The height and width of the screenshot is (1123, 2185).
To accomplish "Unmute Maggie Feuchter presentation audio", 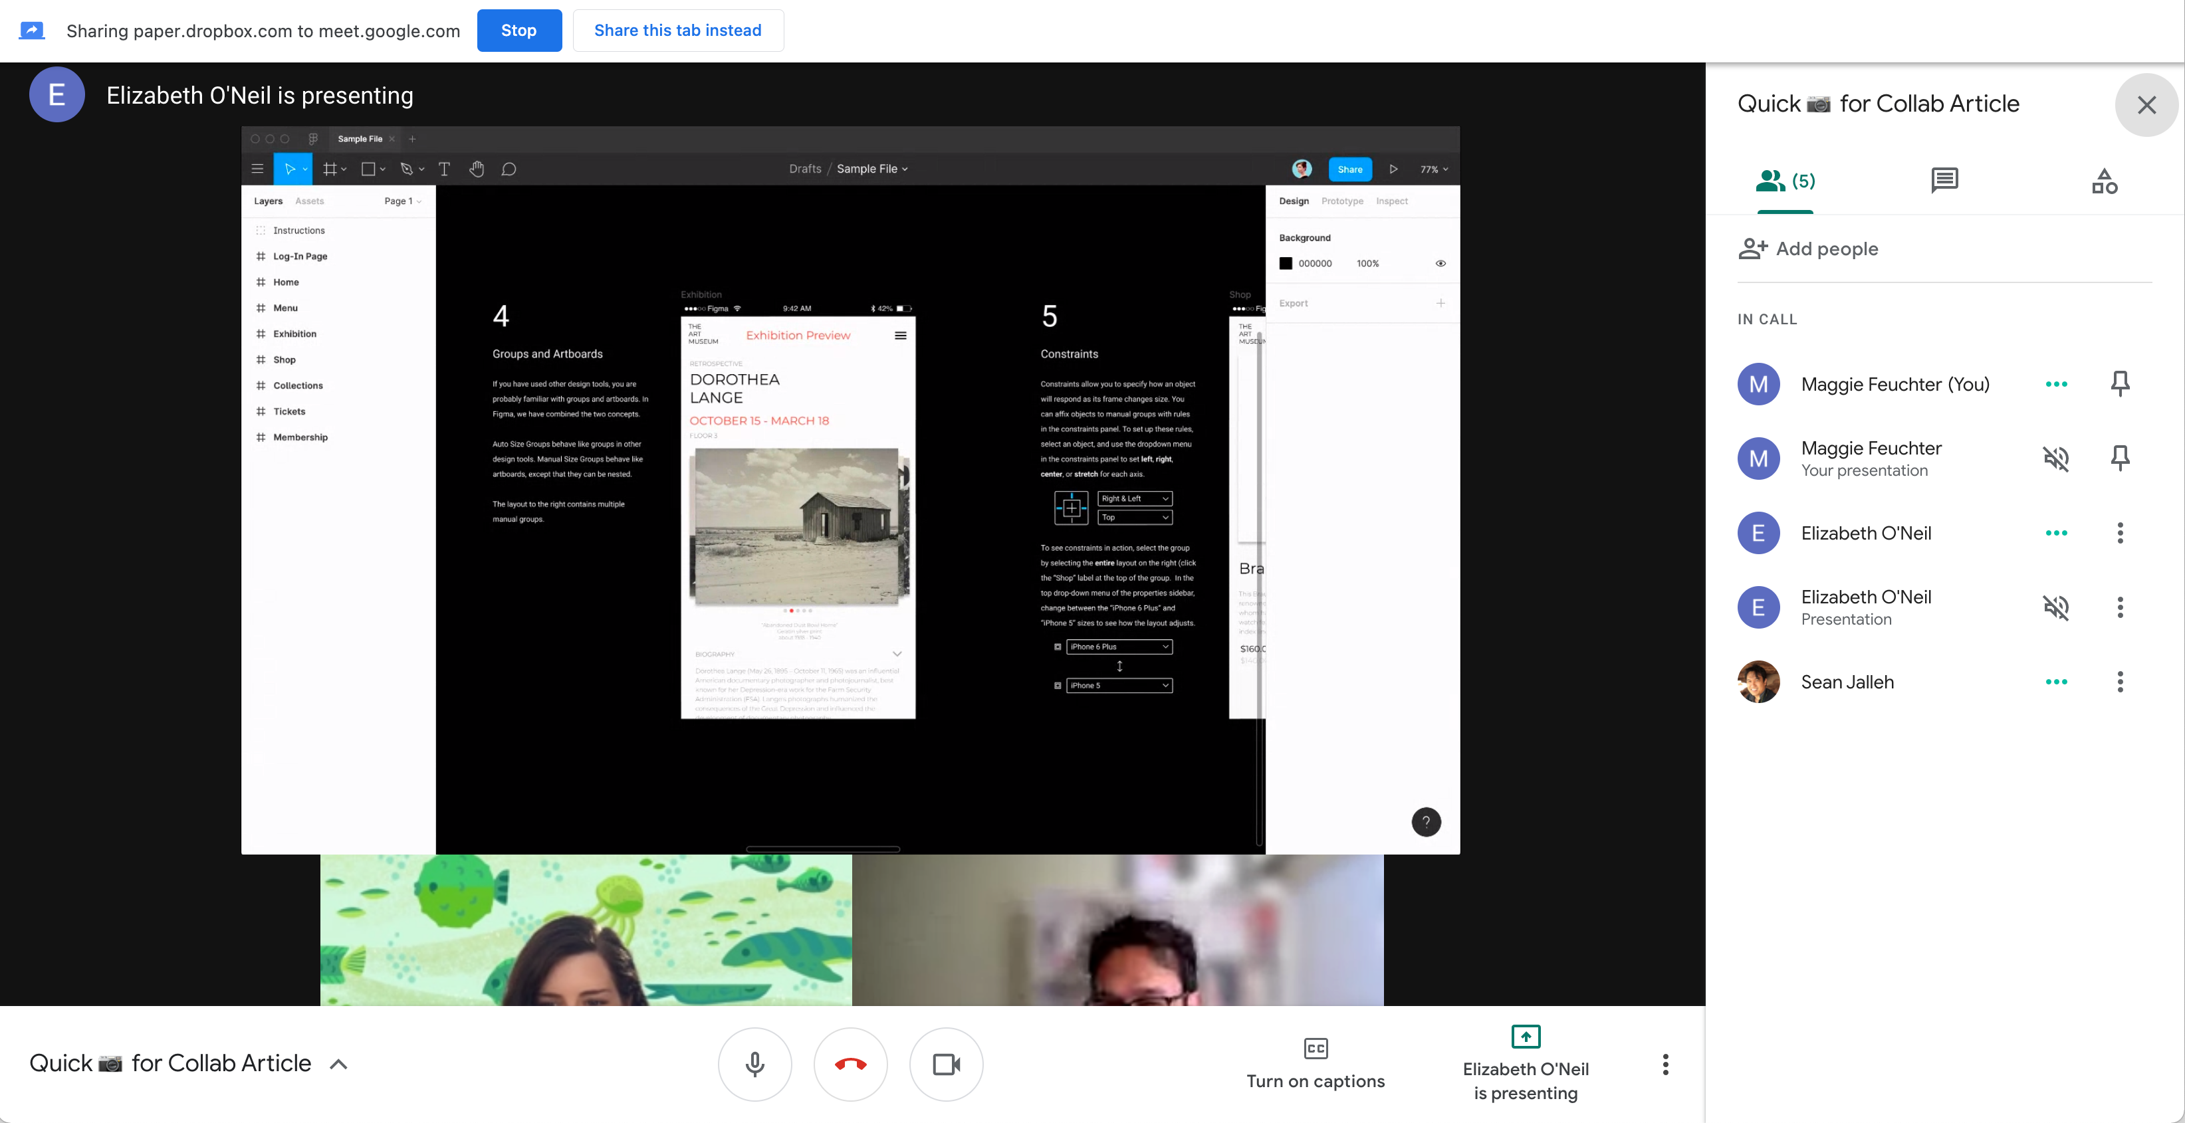I will [x=2055, y=459].
